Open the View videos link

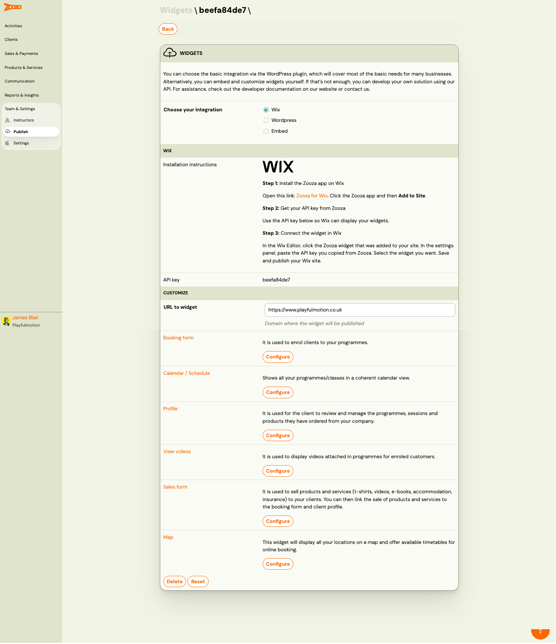coord(177,452)
